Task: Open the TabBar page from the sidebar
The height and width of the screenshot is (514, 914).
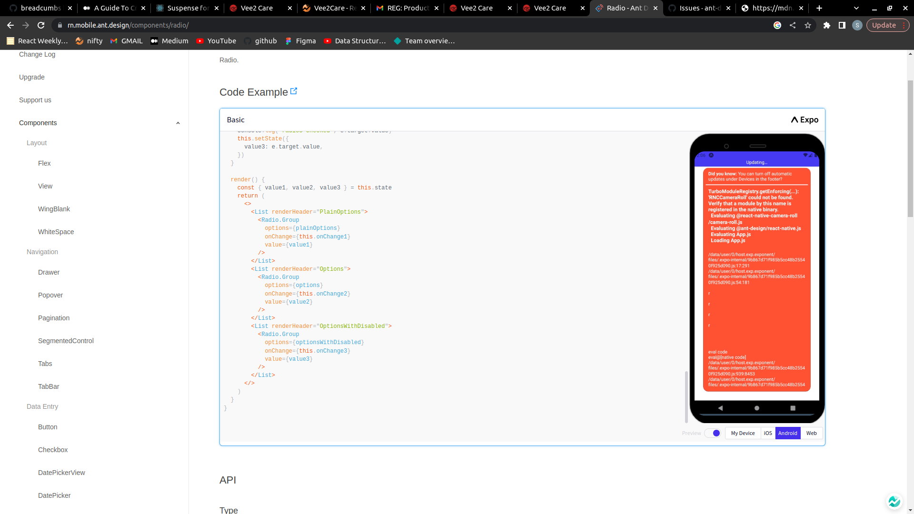Action: [49, 386]
